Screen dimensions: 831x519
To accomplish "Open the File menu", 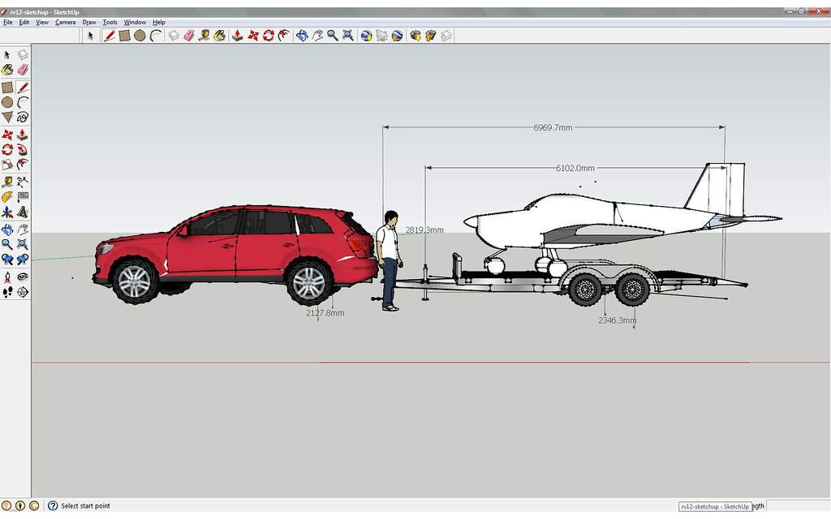I will coord(8,22).
